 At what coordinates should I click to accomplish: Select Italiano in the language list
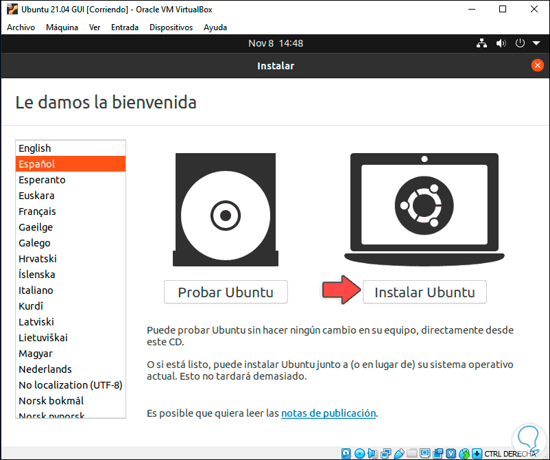(x=71, y=290)
